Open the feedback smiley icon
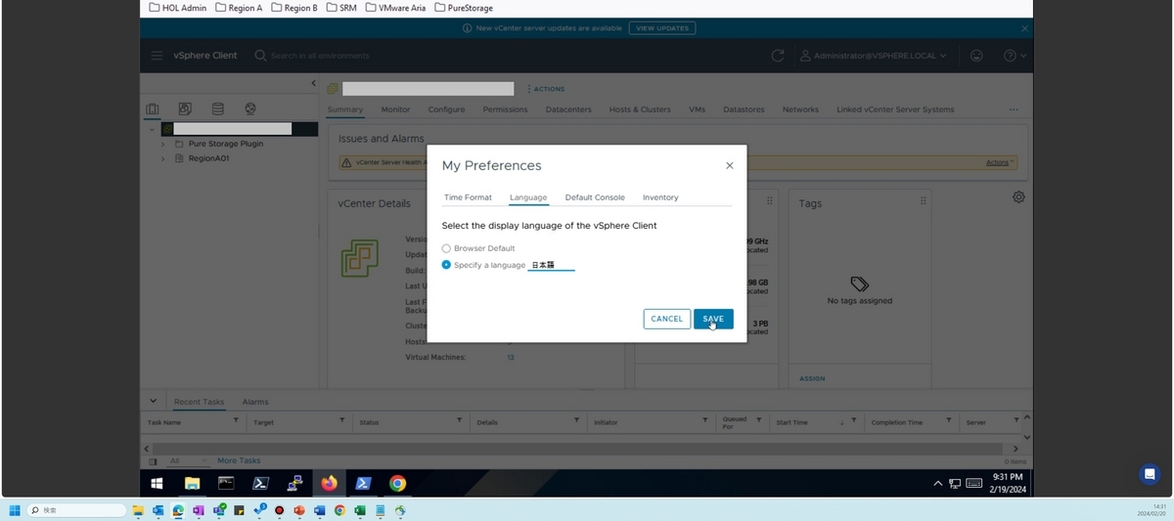This screenshot has width=1174, height=521. [976, 56]
